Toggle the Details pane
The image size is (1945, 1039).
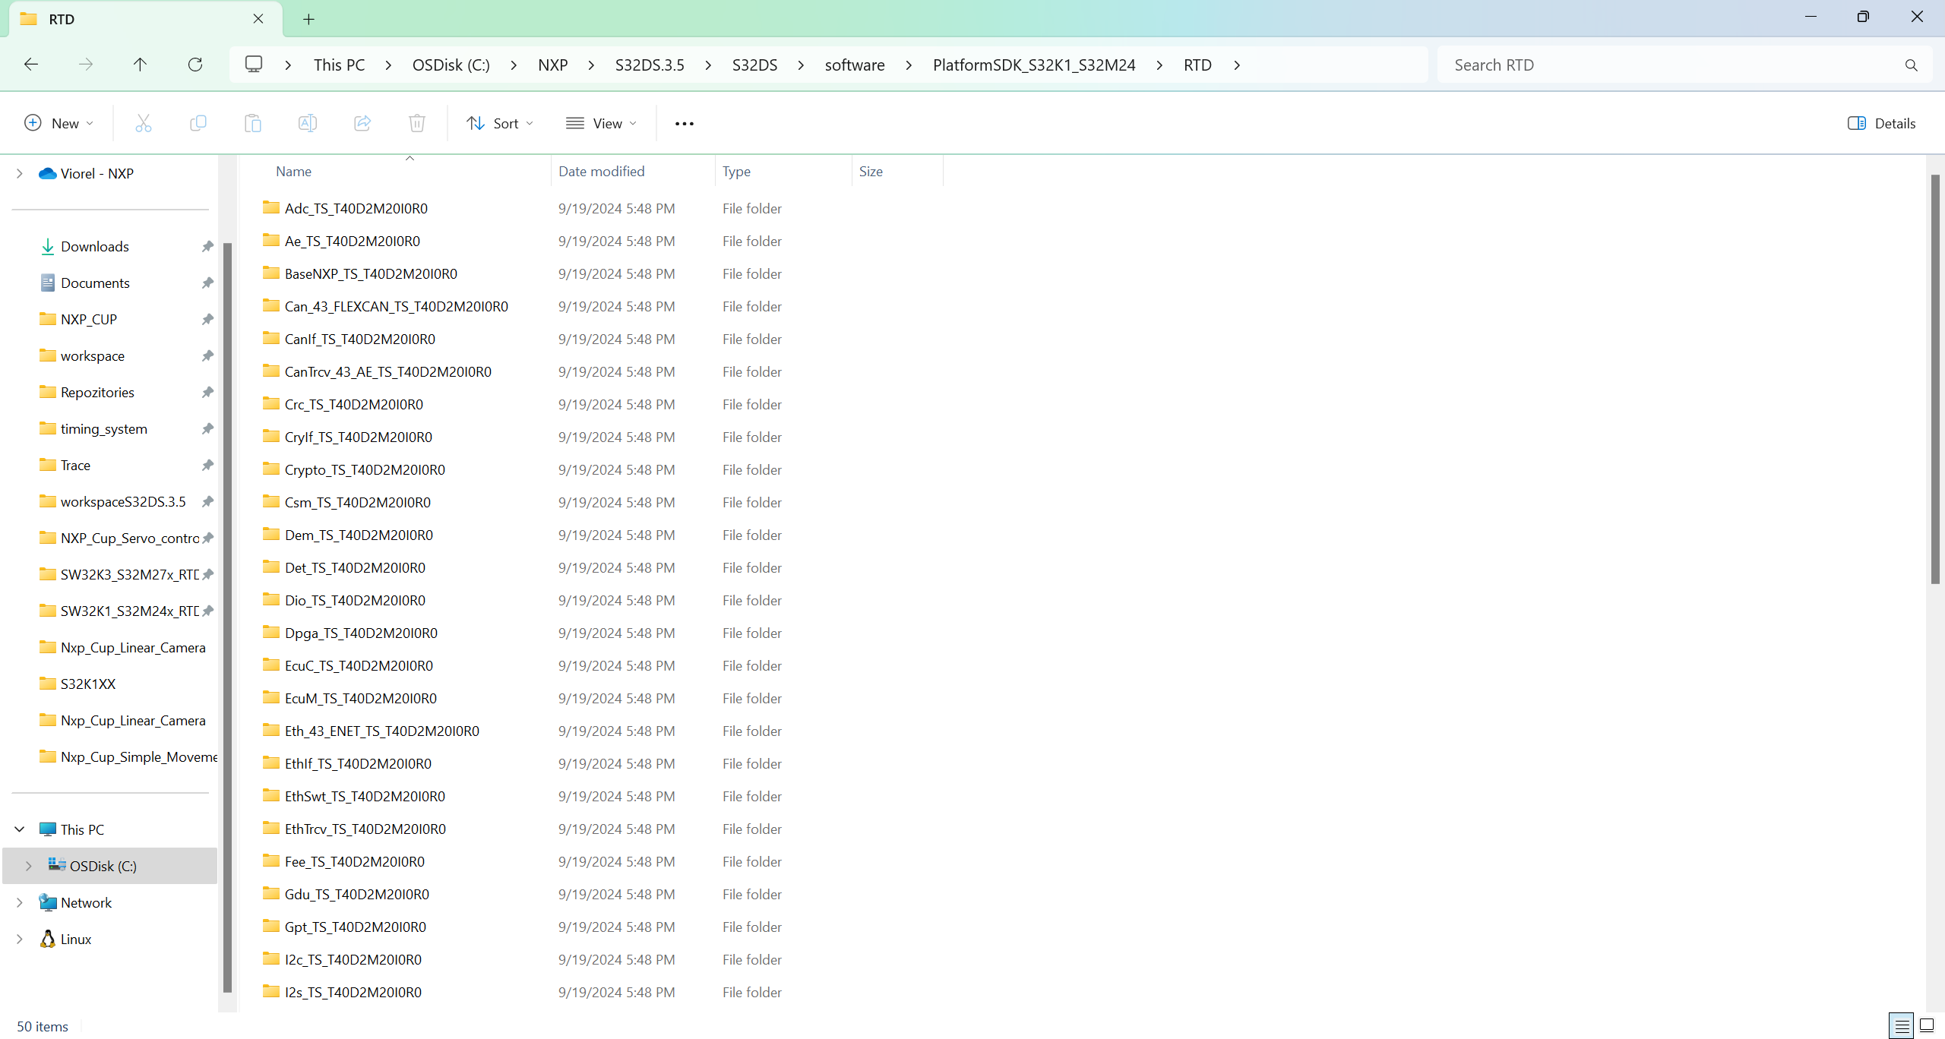click(1881, 123)
